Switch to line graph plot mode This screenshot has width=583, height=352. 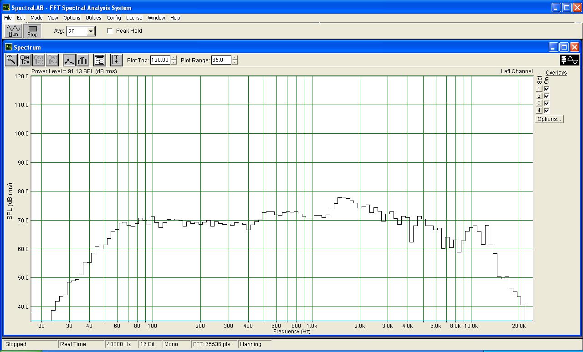coord(69,60)
